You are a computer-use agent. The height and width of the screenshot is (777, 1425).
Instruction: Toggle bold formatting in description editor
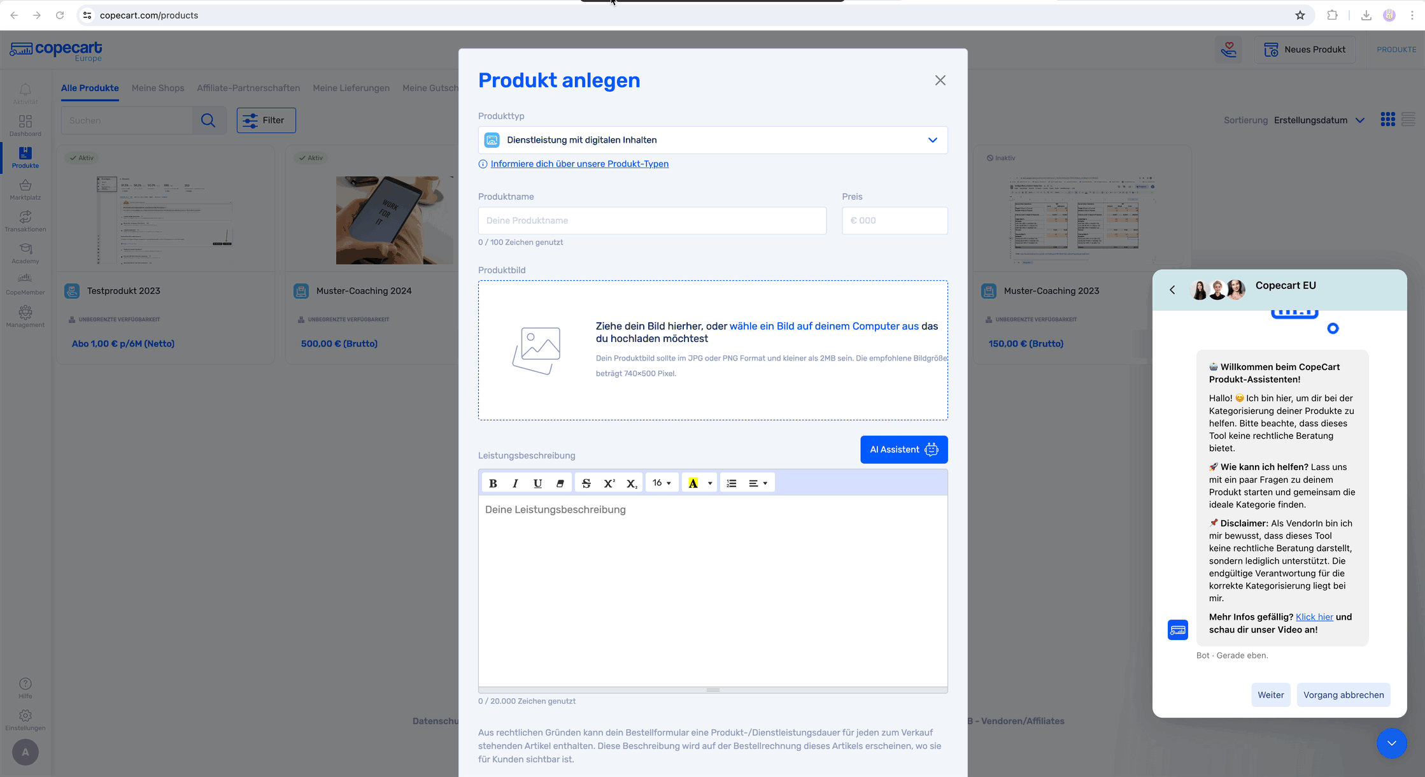point(493,483)
